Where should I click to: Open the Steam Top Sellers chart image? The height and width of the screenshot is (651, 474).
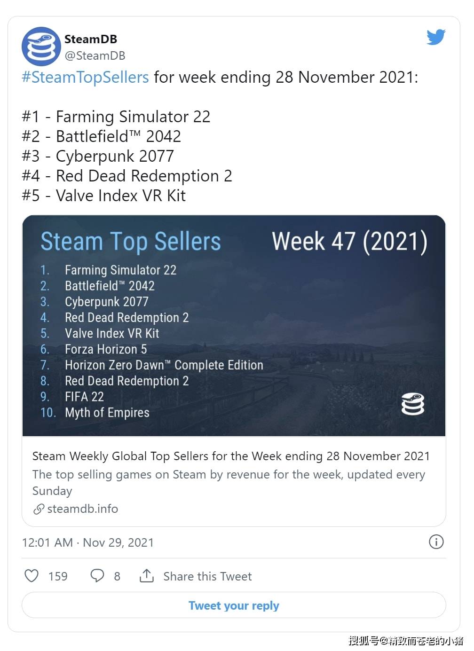pos(234,325)
